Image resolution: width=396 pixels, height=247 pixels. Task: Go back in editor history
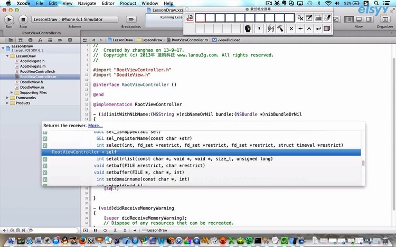click(x=93, y=40)
